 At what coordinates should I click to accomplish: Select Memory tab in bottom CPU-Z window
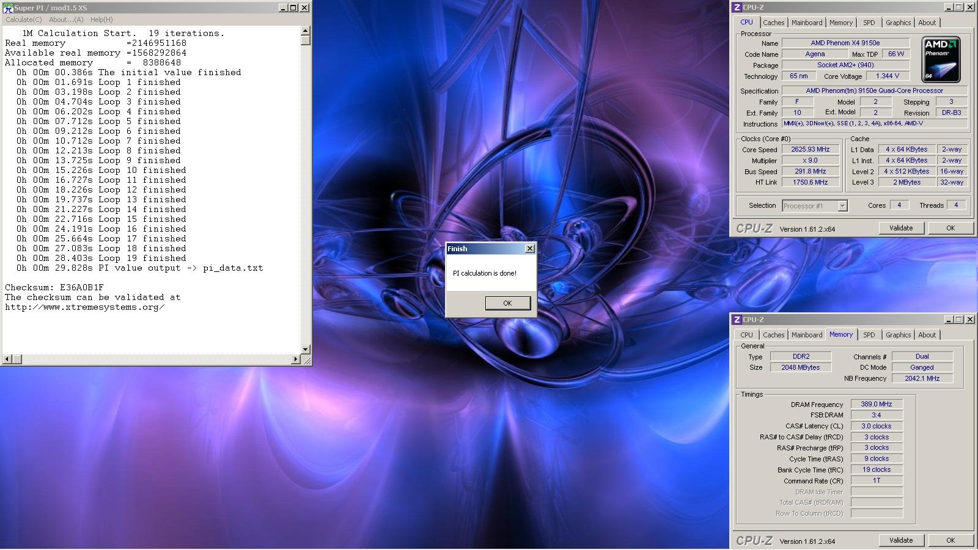(841, 334)
